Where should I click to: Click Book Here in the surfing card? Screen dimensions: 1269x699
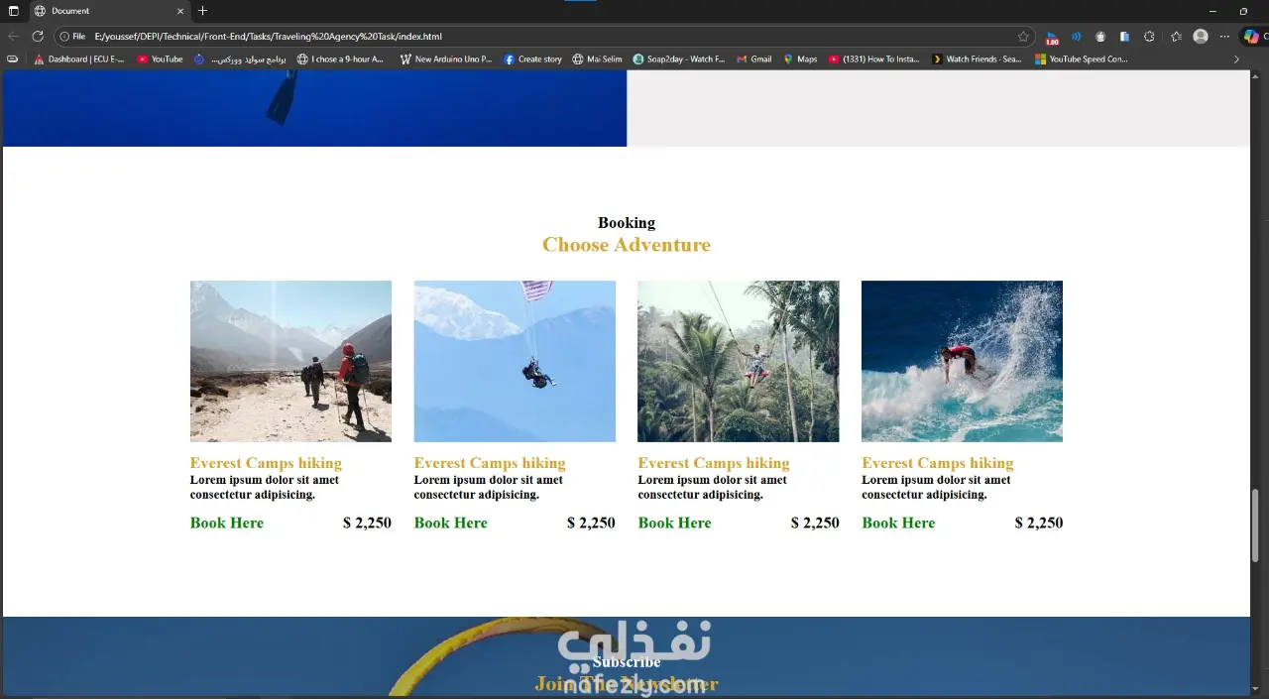pos(898,523)
